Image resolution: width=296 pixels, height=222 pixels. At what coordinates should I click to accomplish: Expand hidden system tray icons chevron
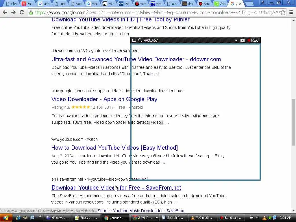(x=258, y=218)
